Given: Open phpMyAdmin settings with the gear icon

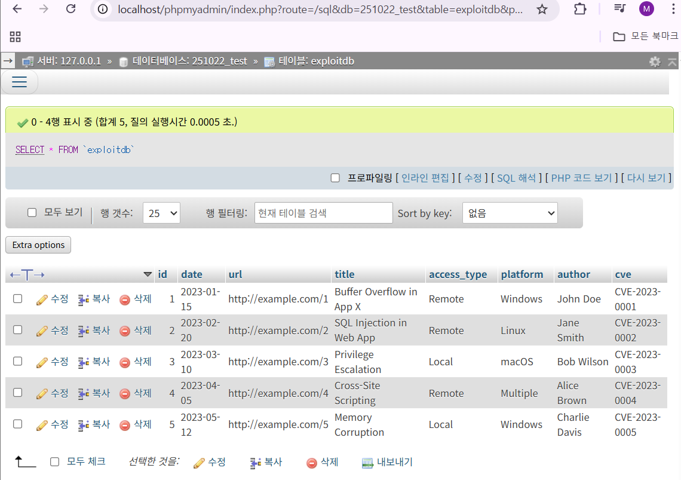Looking at the screenshot, I should pyautogui.click(x=655, y=61).
